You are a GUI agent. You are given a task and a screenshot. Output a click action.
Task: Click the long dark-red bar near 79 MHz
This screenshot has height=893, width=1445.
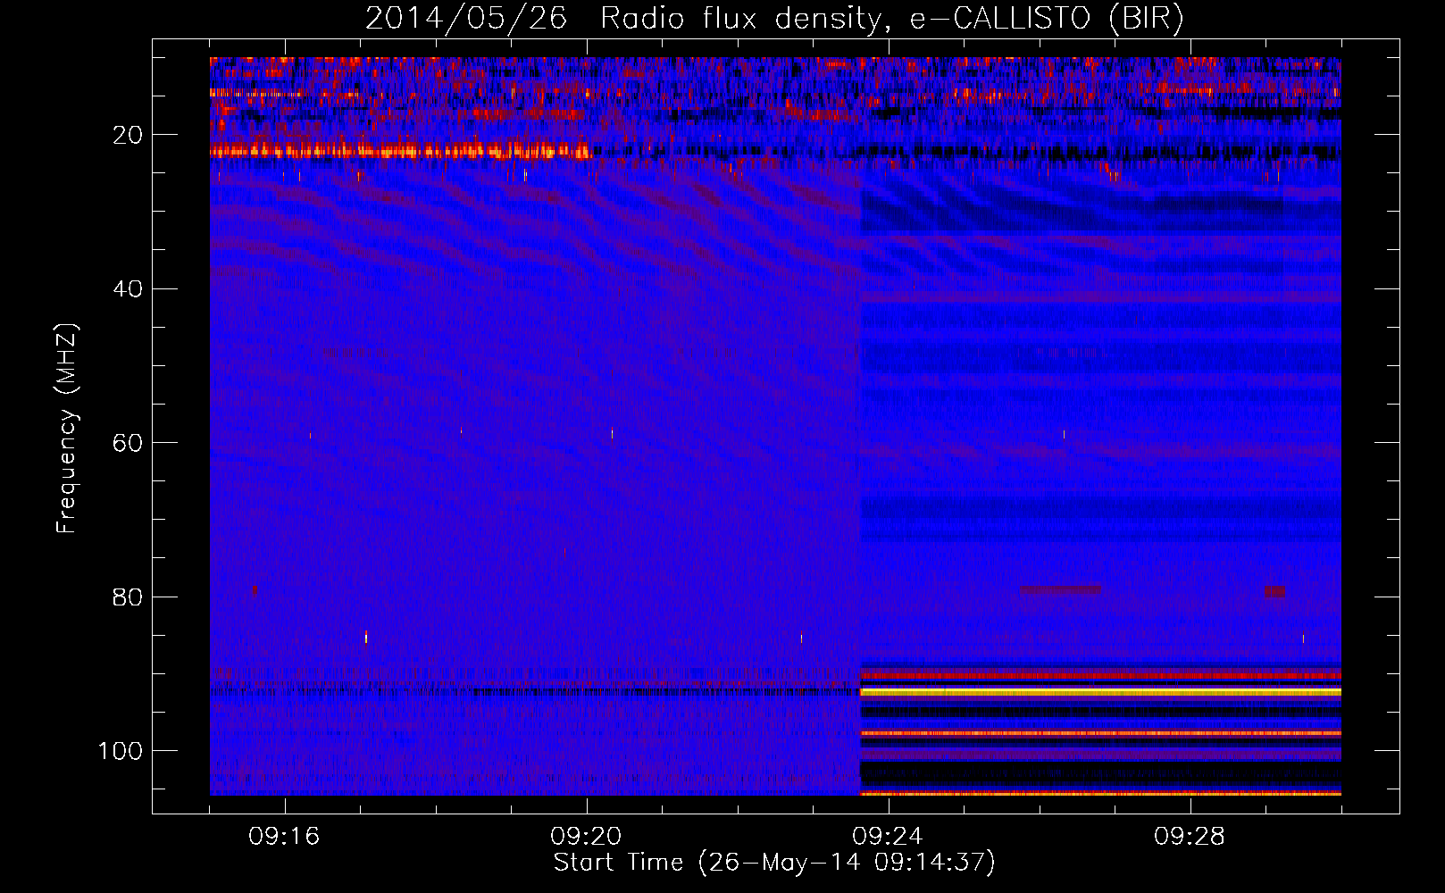(1060, 590)
